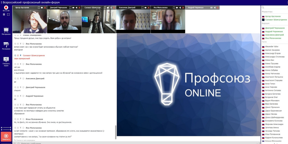Viewport: 288px width, 144px height.
Task: Stop the recording with the red record button
Action: [6, 8]
